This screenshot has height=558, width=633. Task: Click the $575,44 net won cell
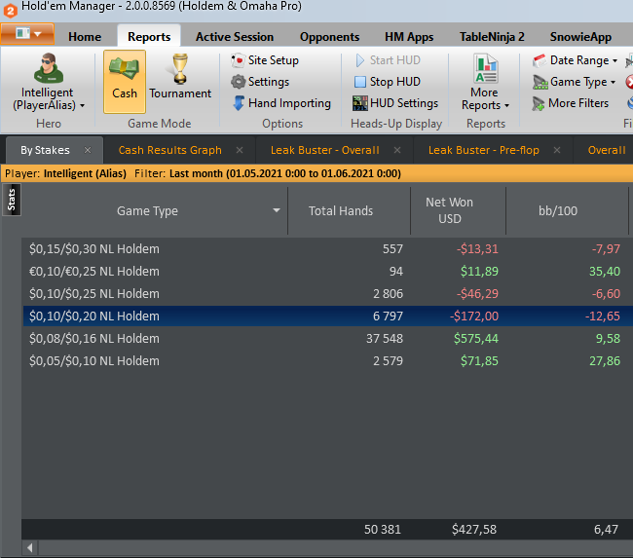click(x=475, y=338)
